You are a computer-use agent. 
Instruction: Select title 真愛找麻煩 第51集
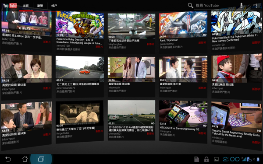tap(170, 84)
